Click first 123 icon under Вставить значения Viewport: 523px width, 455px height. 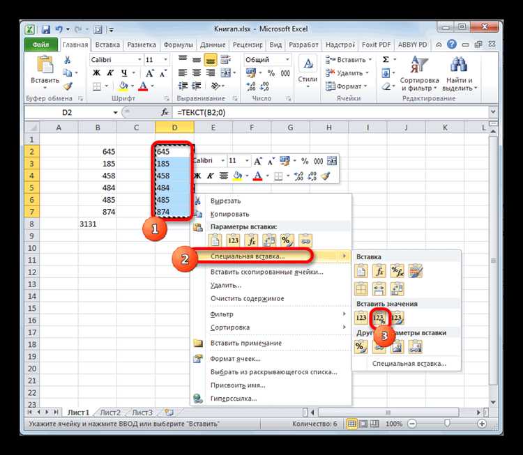point(361,318)
